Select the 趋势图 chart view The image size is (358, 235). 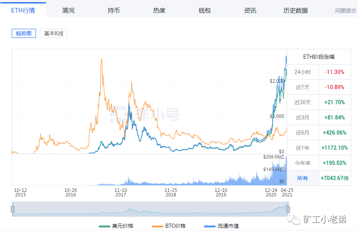coord(23,33)
